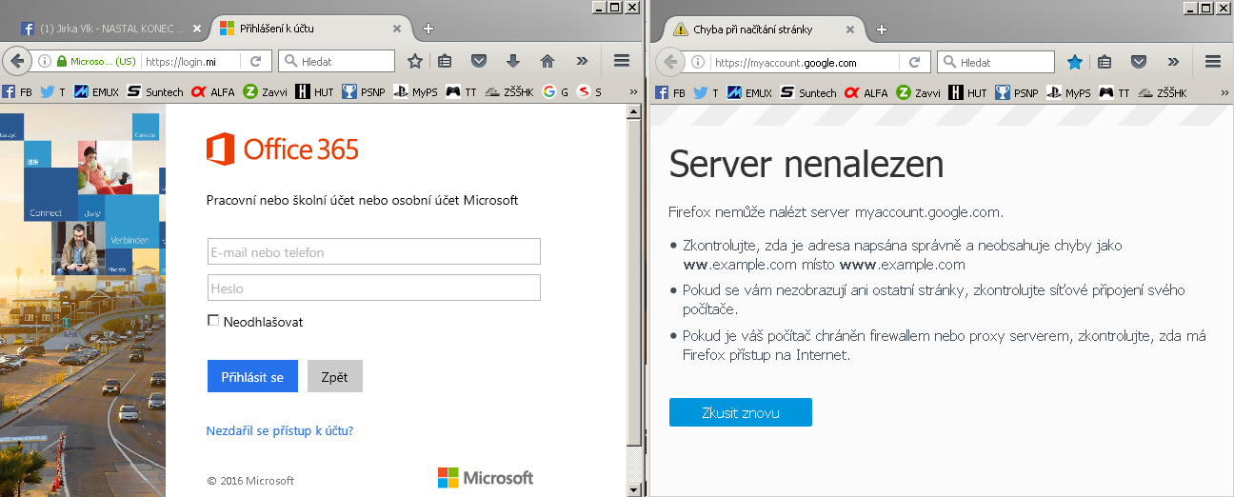Expand bookmarks overflow chevron in Google error window
Viewport: 1234px width, 497px height.
click(x=1224, y=92)
